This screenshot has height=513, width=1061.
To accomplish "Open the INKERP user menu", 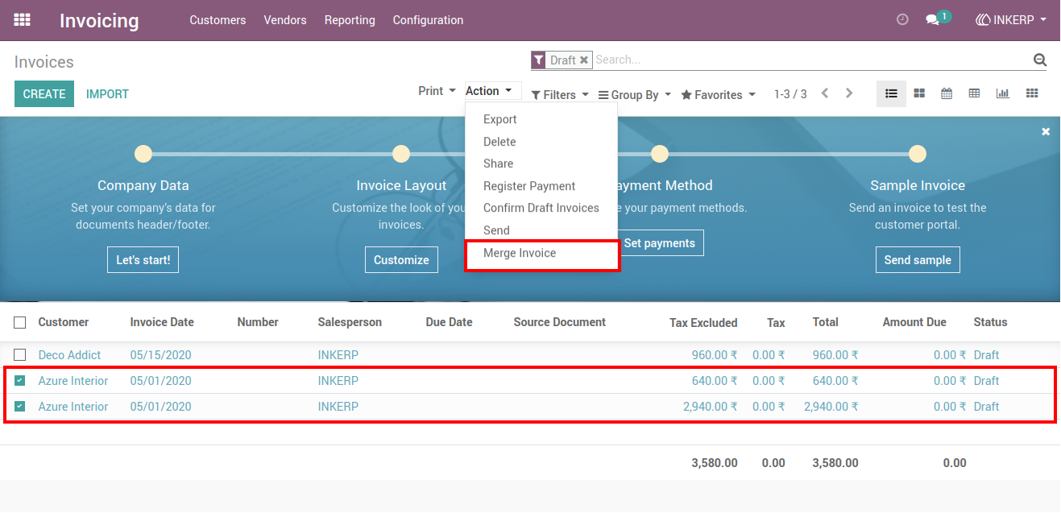I will [1011, 20].
